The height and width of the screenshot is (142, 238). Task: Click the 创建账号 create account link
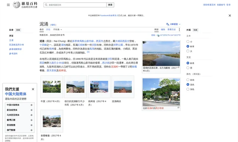221,5
